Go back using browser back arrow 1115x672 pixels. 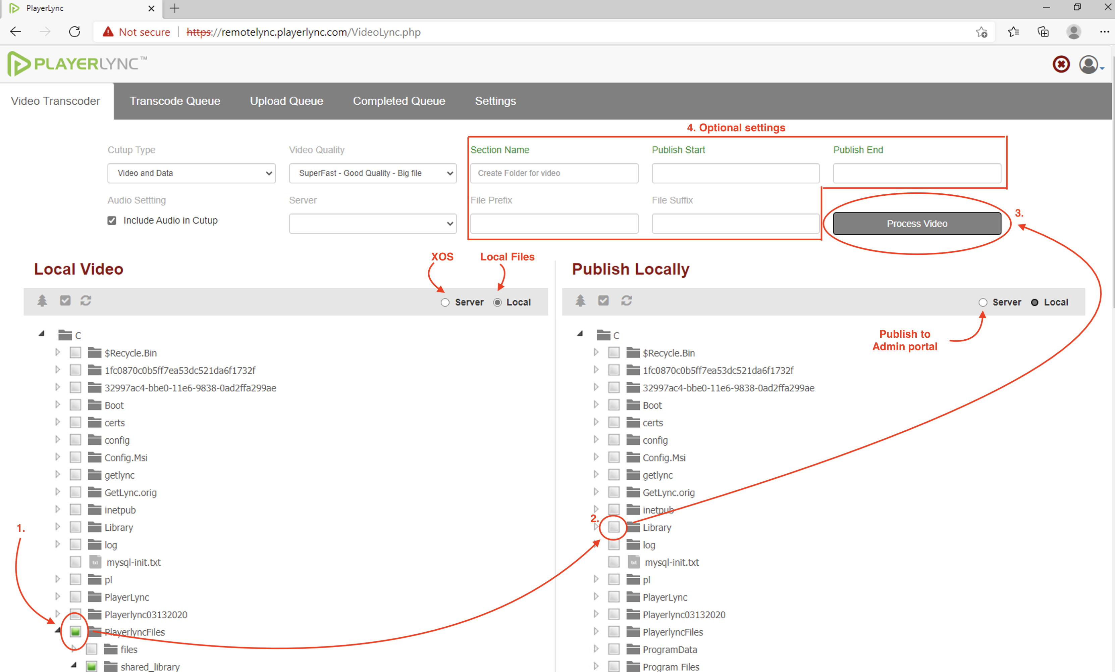16,32
